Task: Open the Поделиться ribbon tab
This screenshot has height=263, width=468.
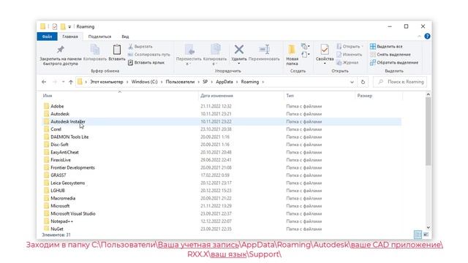Action: 99,37
